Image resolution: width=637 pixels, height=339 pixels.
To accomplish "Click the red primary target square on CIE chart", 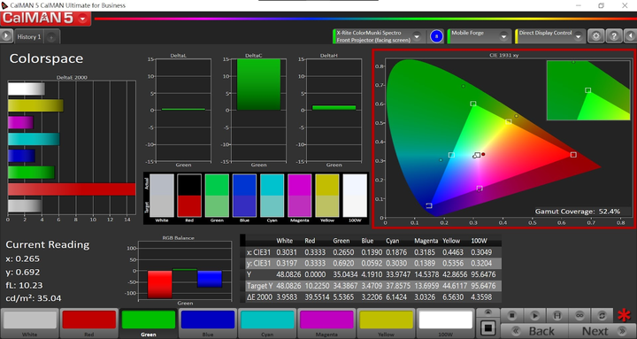I will (573, 155).
